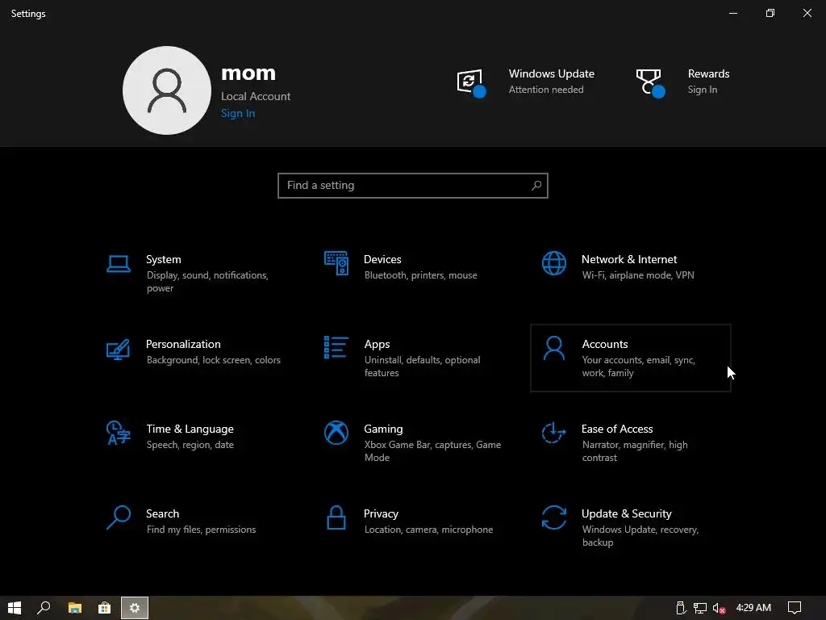Click the 'Settings' window title text

[28, 14]
